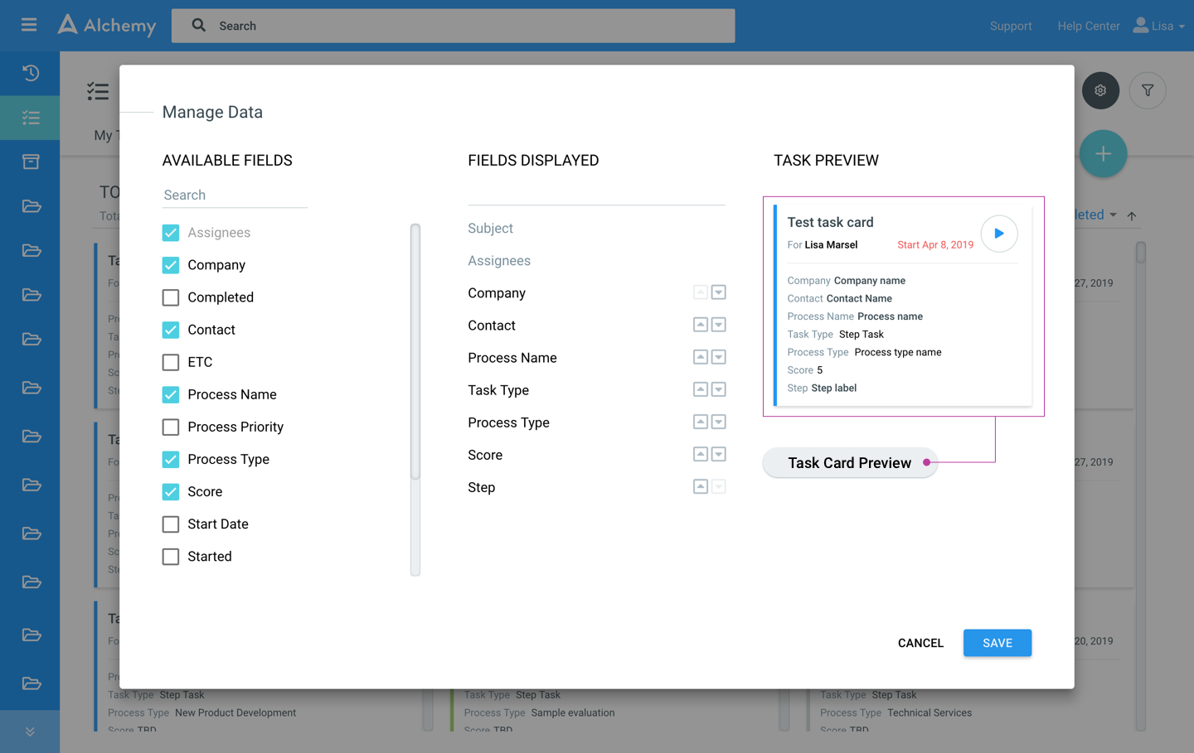Screen dimensions: 1194x753
Task: Open the archive box icon in the sidebar
Action: click(31, 162)
